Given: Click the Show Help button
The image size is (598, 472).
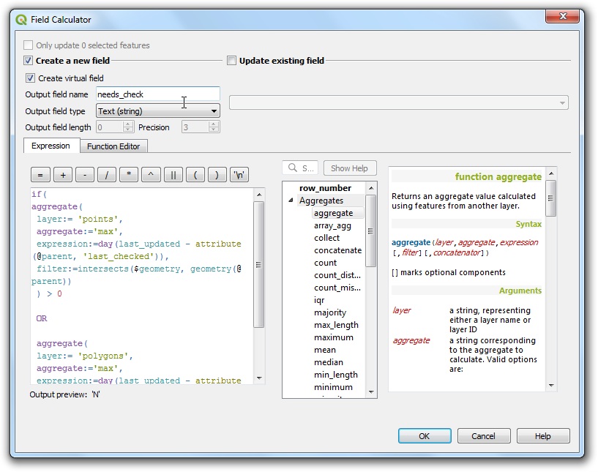Looking at the screenshot, I should pos(349,168).
